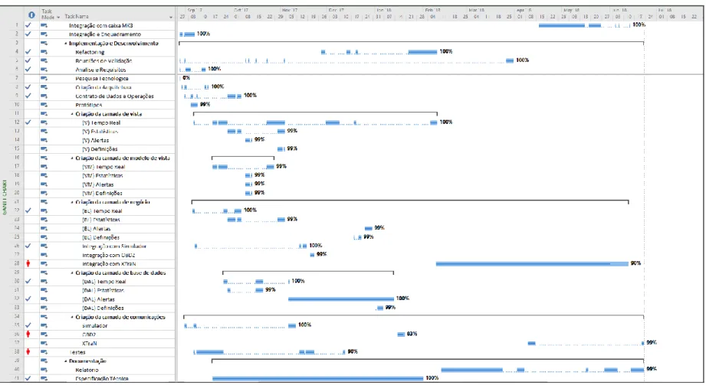
Task: Click the GANTT CHART vertical view label
Action: [x=5, y=197]
